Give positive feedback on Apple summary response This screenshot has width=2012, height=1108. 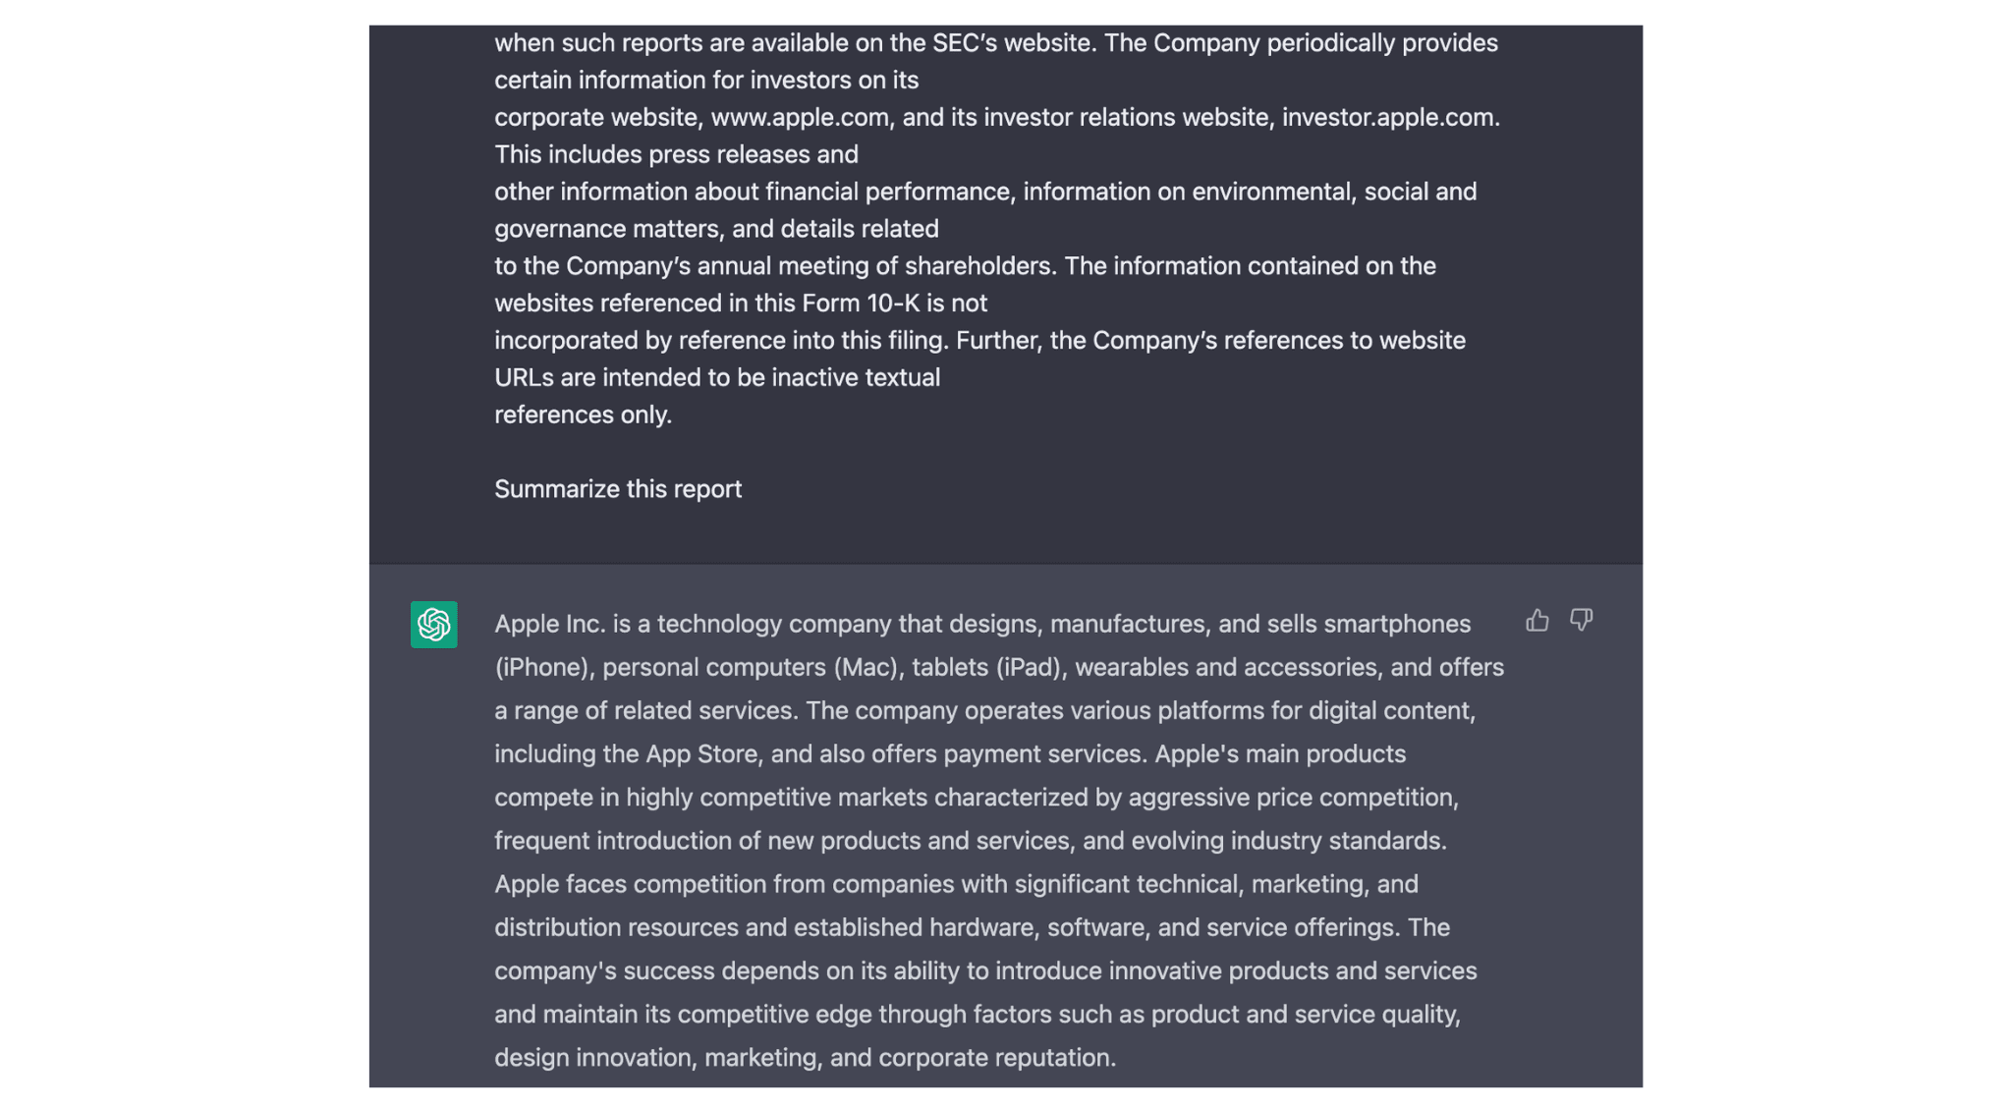[1537, 620]
